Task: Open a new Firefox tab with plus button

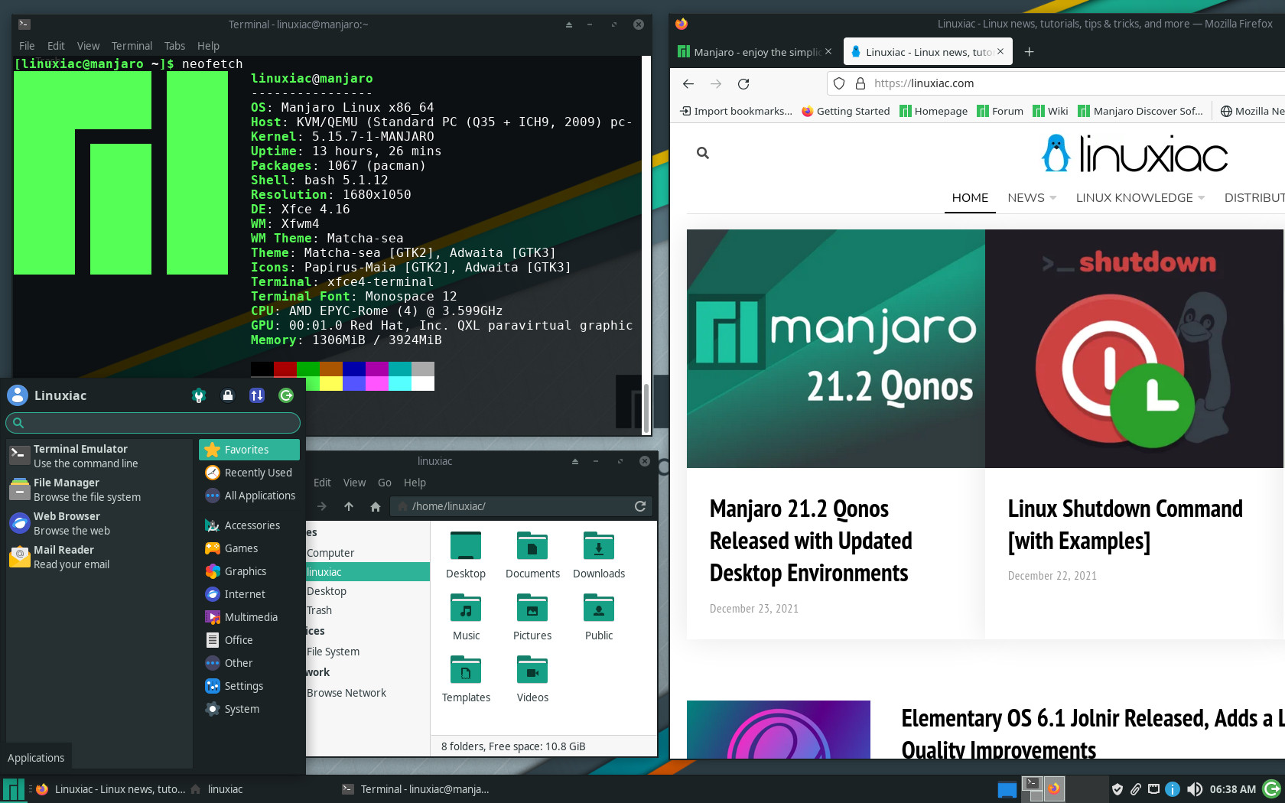Action: click(1030, 52)
